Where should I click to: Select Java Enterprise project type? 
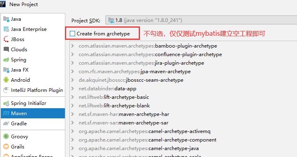tap(33, 29)
